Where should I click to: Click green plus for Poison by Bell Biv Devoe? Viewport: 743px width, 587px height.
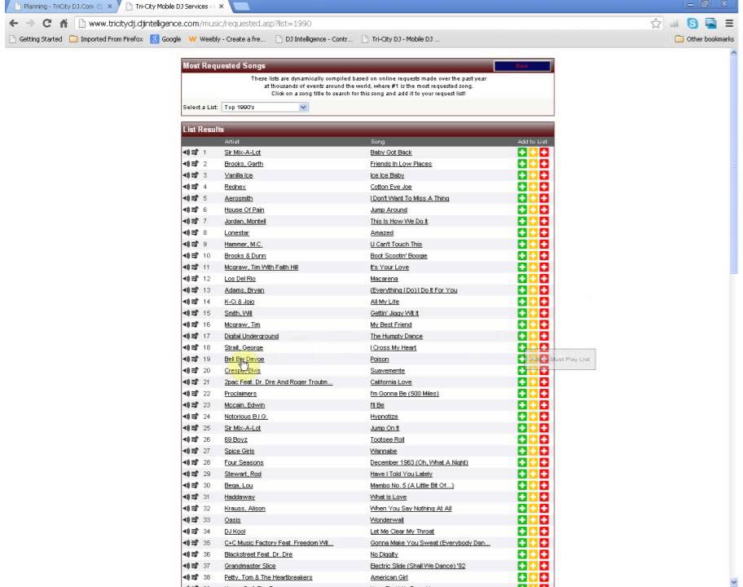[x=522, y=359]
